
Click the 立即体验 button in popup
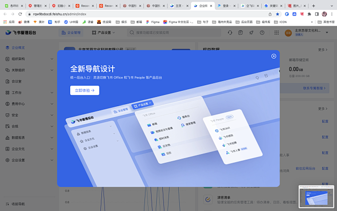pyautogui.click(x=85, y=90)
